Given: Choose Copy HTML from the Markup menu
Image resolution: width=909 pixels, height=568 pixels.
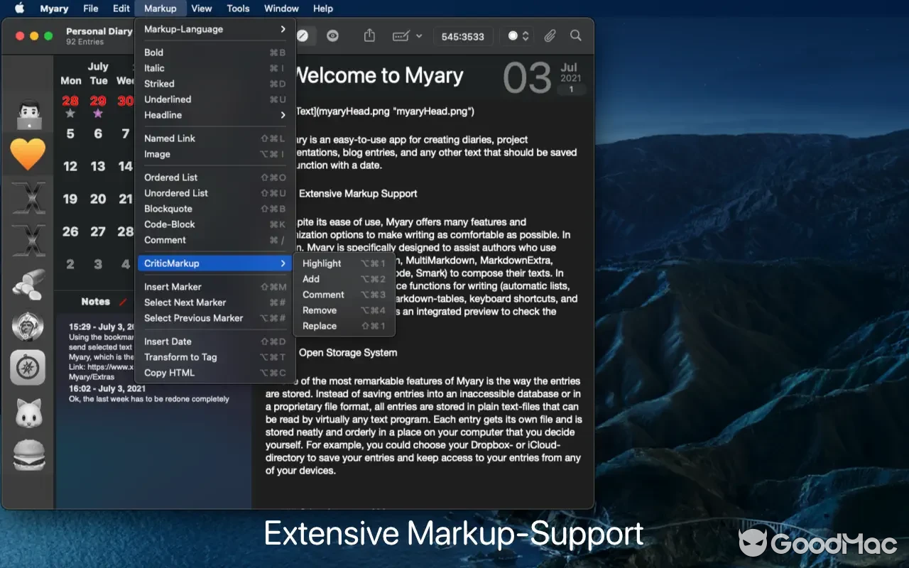Looking at the screenshot, I should coord(169,372).
